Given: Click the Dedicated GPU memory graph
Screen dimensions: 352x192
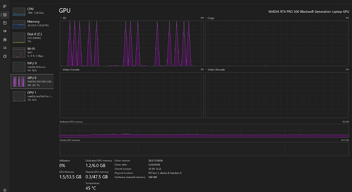Looking at the screenshot, I should tap(204, 131).
